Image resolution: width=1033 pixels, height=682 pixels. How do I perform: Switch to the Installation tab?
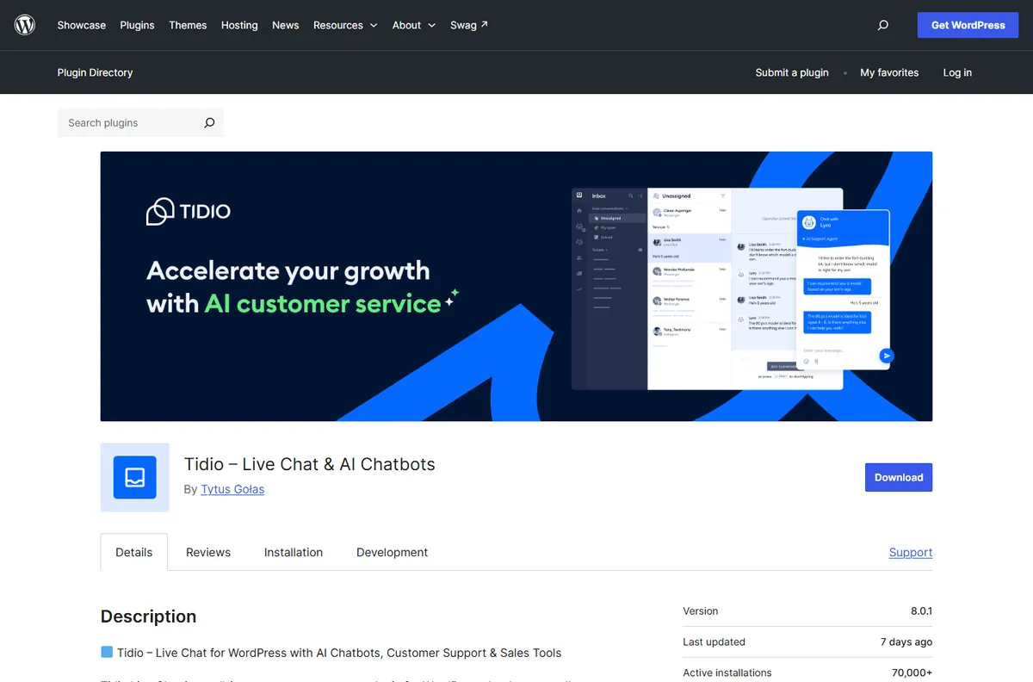point(294,552)
